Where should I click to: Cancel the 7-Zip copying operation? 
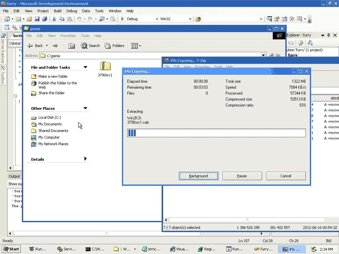(x=286, y=176)
